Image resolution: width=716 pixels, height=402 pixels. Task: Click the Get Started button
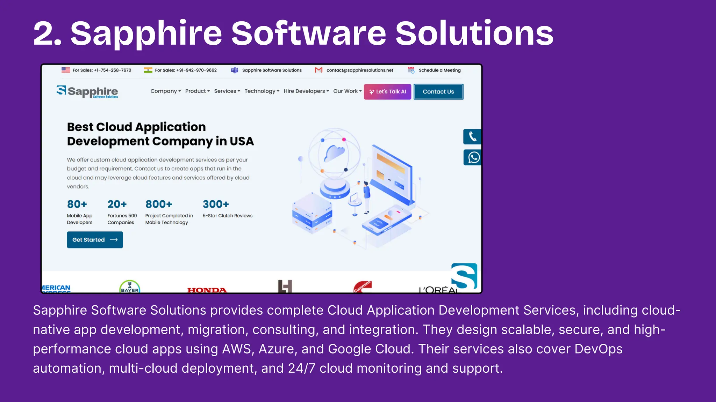95,240
